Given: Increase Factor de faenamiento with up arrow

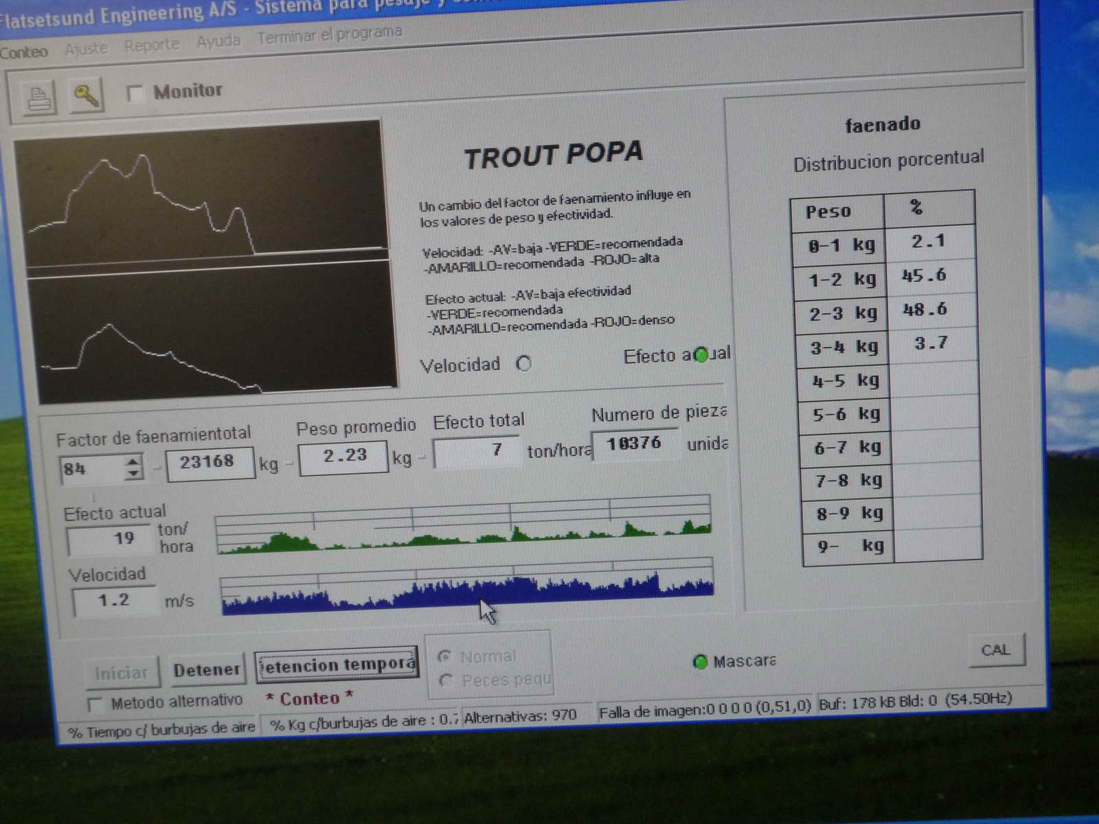Looking at the screenshot, I should point(133,461).
